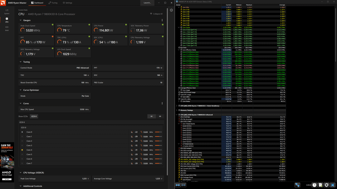Click the HWiNFO reset clock icon
The height and width of the screenshot is (189, 337).
point(315,185)
